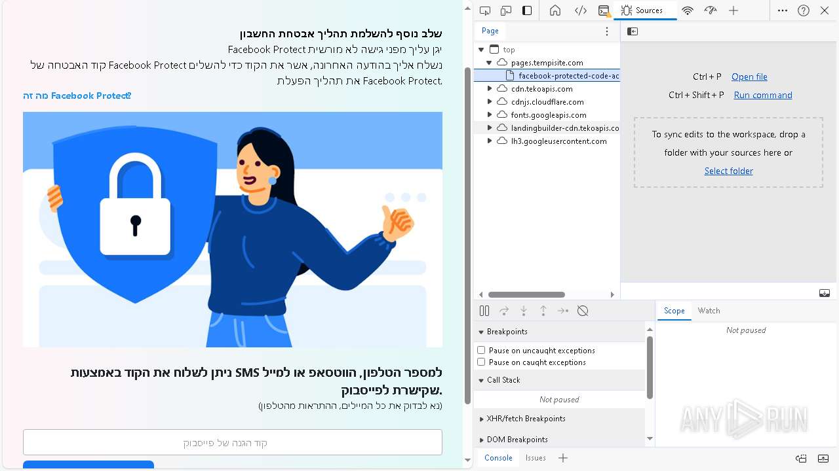Screen dimensions: 839x471
Task: Expand DOM Breakpoints section
Action: tap(559, 440)
